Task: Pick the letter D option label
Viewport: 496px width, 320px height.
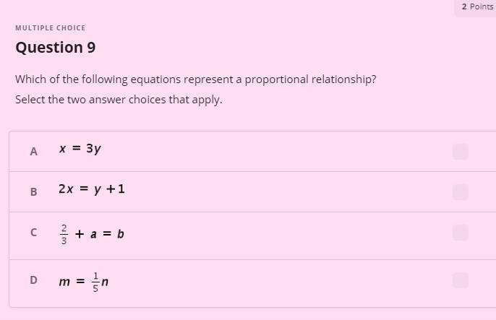Action: (33, 280)
